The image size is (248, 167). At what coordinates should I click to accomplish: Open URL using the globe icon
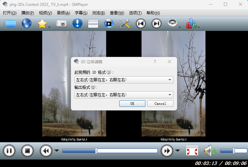[x=26, y=23]
